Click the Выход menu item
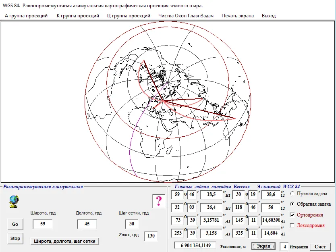This screenshot has width=336, height=252. coord(269,16)
